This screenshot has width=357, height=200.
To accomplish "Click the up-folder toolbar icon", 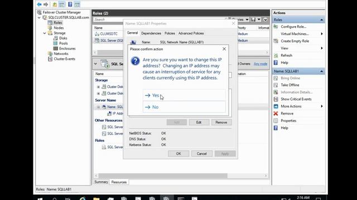I will pyautogui.click(x=55, y=4).
